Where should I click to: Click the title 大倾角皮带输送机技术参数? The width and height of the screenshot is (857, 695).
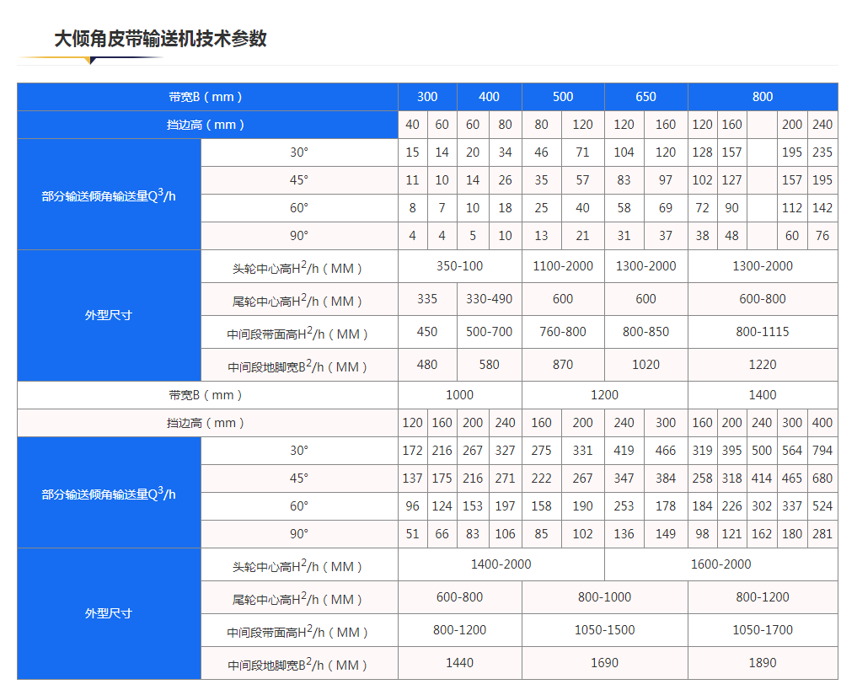(x=160, y=39)
